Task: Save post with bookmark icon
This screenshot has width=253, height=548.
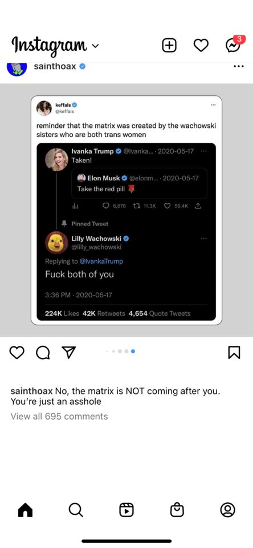Action: (x=234, y=352)
